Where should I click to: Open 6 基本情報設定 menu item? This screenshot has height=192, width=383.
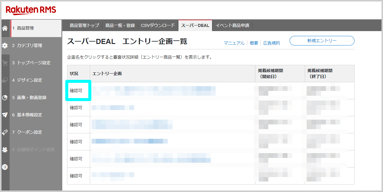(36, 115)
